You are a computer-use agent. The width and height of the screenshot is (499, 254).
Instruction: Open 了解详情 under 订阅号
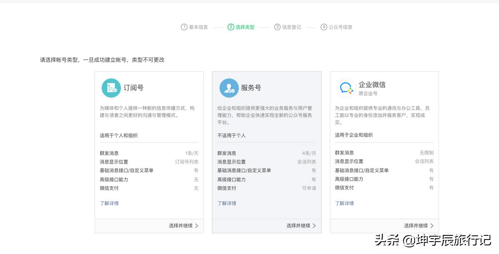point(109,203)
